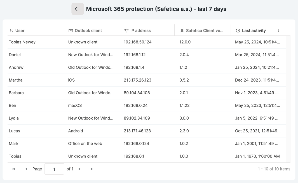The height and width of the screenshot is (183, 298).
Task: Click the table's vertical scrollbar
Action: click(288, 99)
